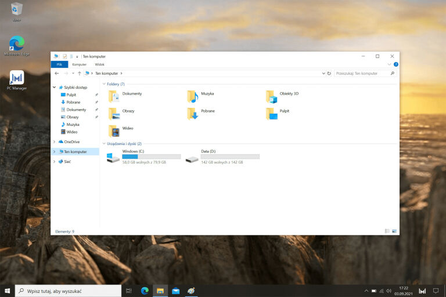This screenshot has width=446, height=297.
Task: Click the Back navigation arrow
Action: click(x=56, y=73)
